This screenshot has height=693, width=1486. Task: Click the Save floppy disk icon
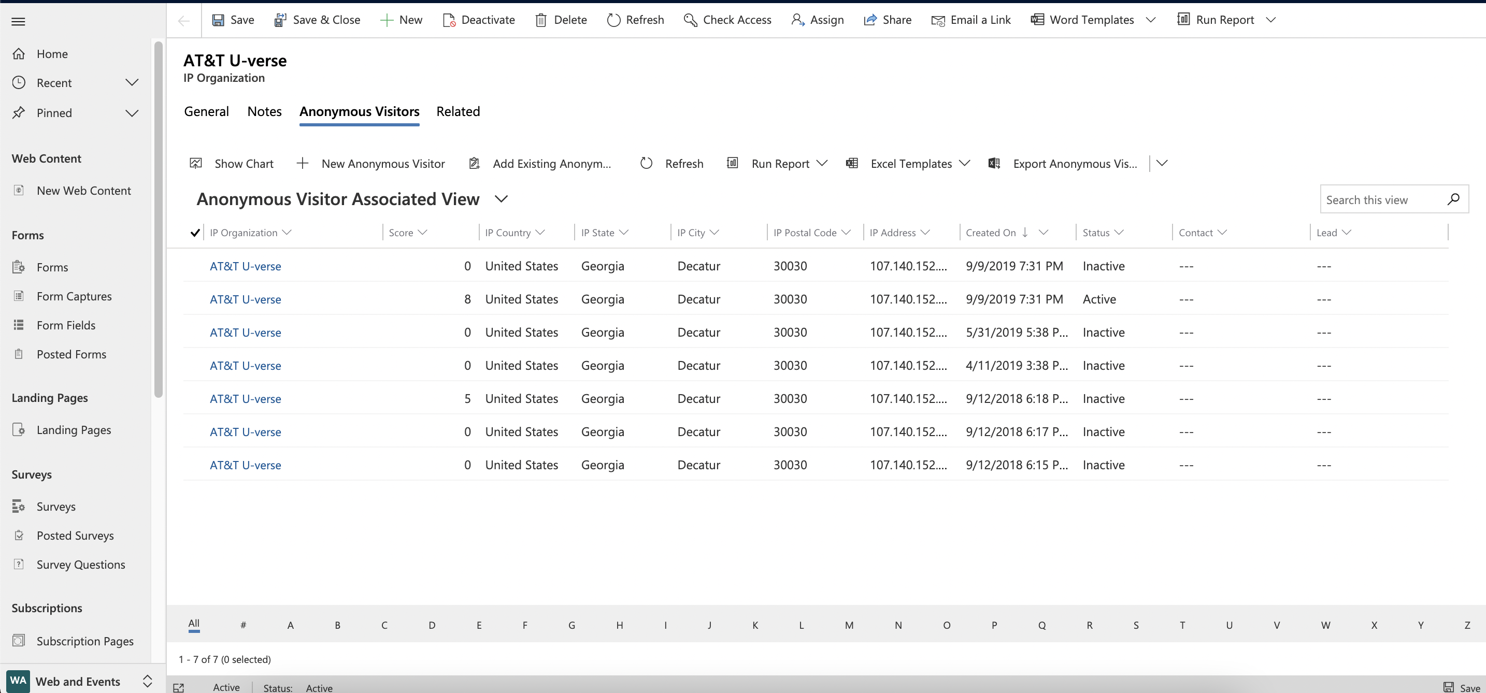[x=218, y=20]
